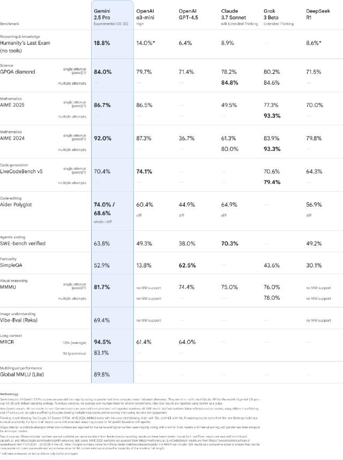Click GPT-4.5's 62.5% SimpleQA score
The image size is (343, 460).
(x=188, y=265)
